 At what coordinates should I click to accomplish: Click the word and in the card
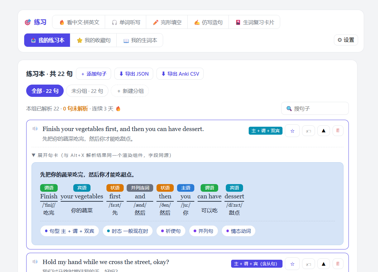coord(140,196)
